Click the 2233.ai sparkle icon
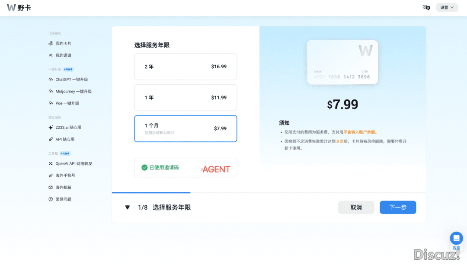This screenshot has height=265, width=467. pos(51,128)
